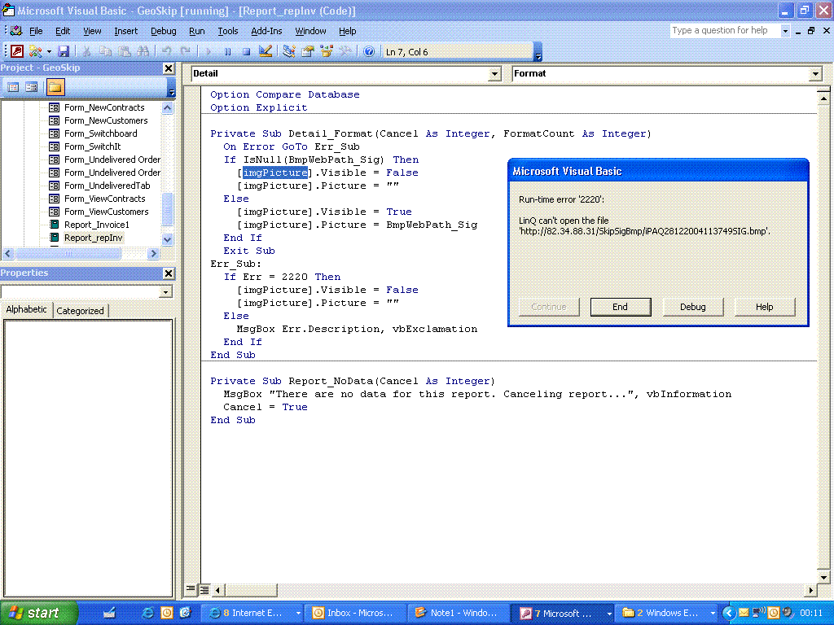Open the Add-Ins menu
Image resolution: width=834 pixels, height=625 pixels.
point(266,31)
